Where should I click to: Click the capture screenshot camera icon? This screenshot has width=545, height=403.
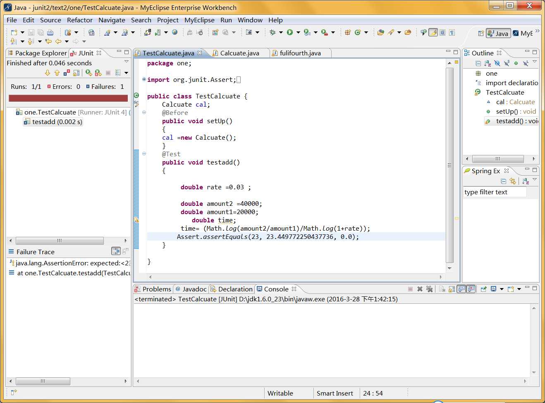[x=249, y=32]
